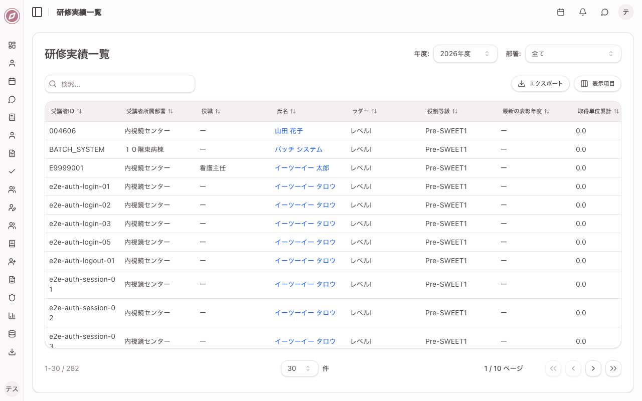Open notebook icon beneath sidebar chat bubble

click(12, 117)
